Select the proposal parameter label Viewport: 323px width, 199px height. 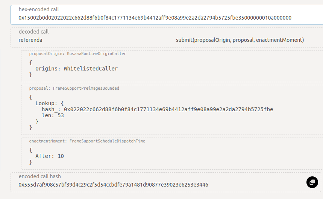(x=39, y=88)
